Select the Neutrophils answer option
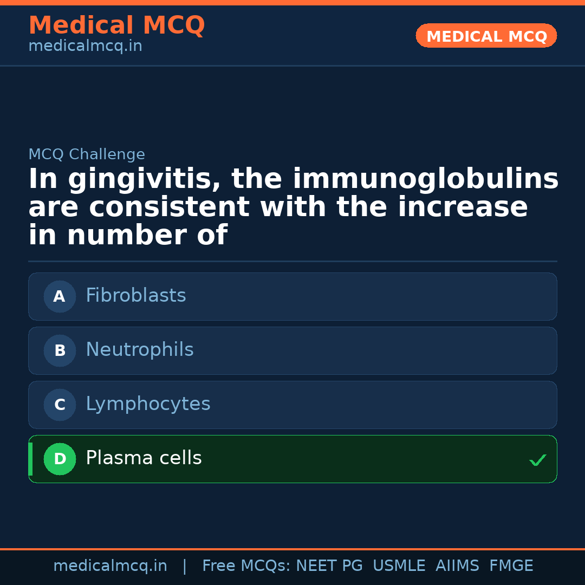Viewport: 585px width, 585px height. [x=292, y=350]
